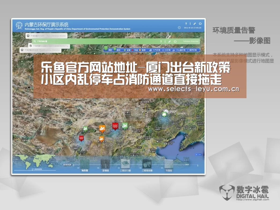The width and height of the screenshot is (280, 210).
Task: Click the chat bubble icon in the blue header
Action: point(200,24)
